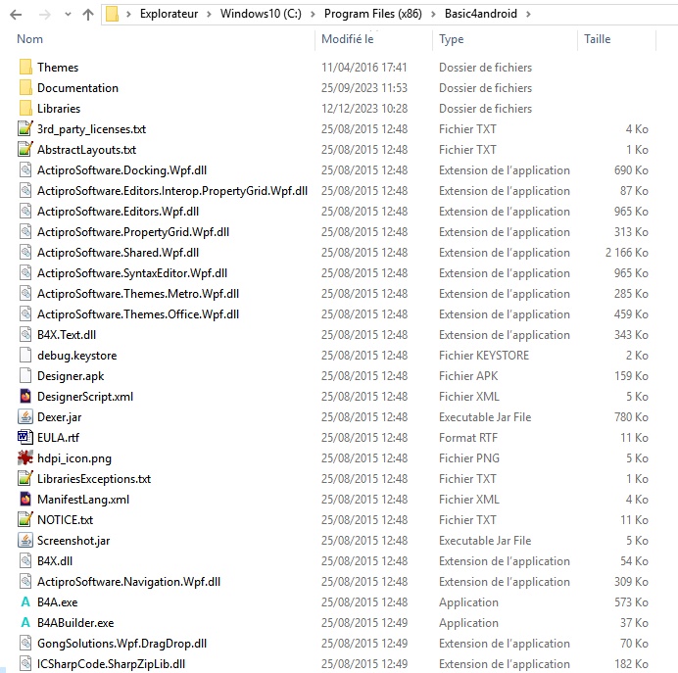Click DesignerScript.xml file icon
678x673 pixels.
coord(25,397)
